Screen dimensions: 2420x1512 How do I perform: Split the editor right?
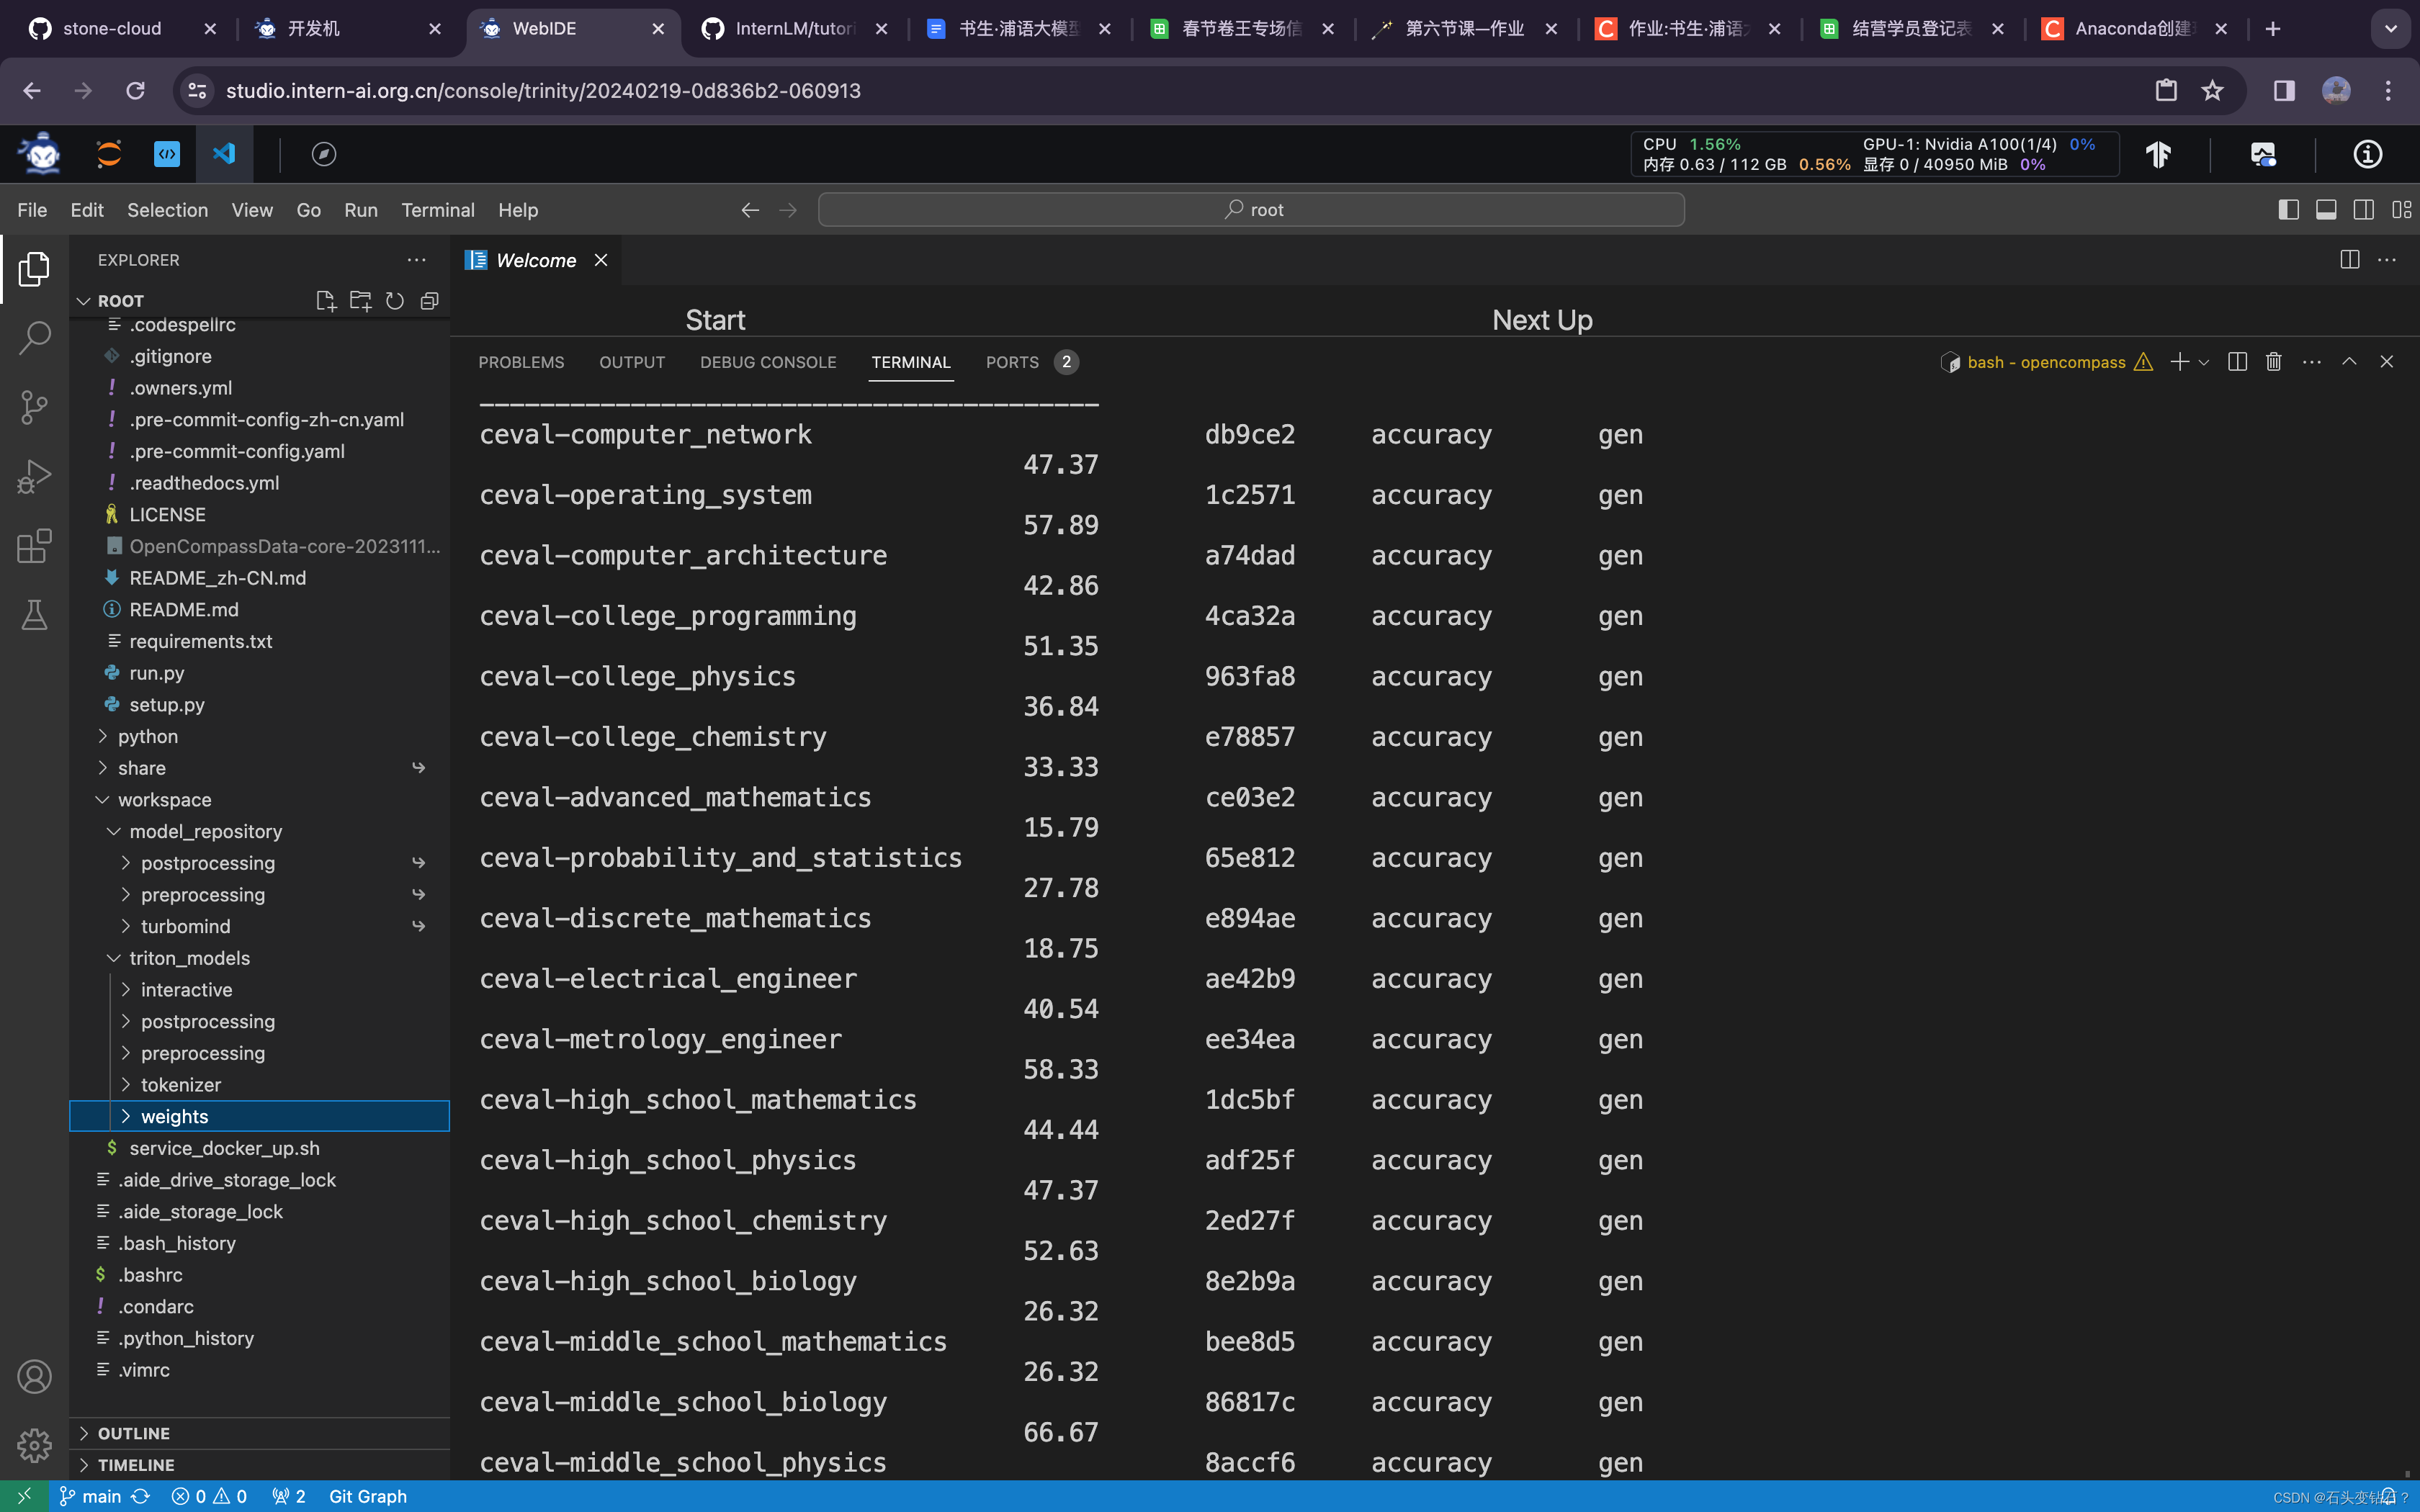(2350, 260)
